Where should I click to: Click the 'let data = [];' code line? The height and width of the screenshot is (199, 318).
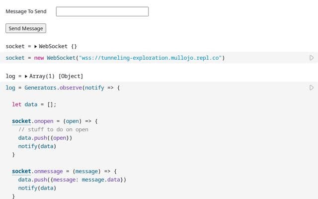coord(34,104)
